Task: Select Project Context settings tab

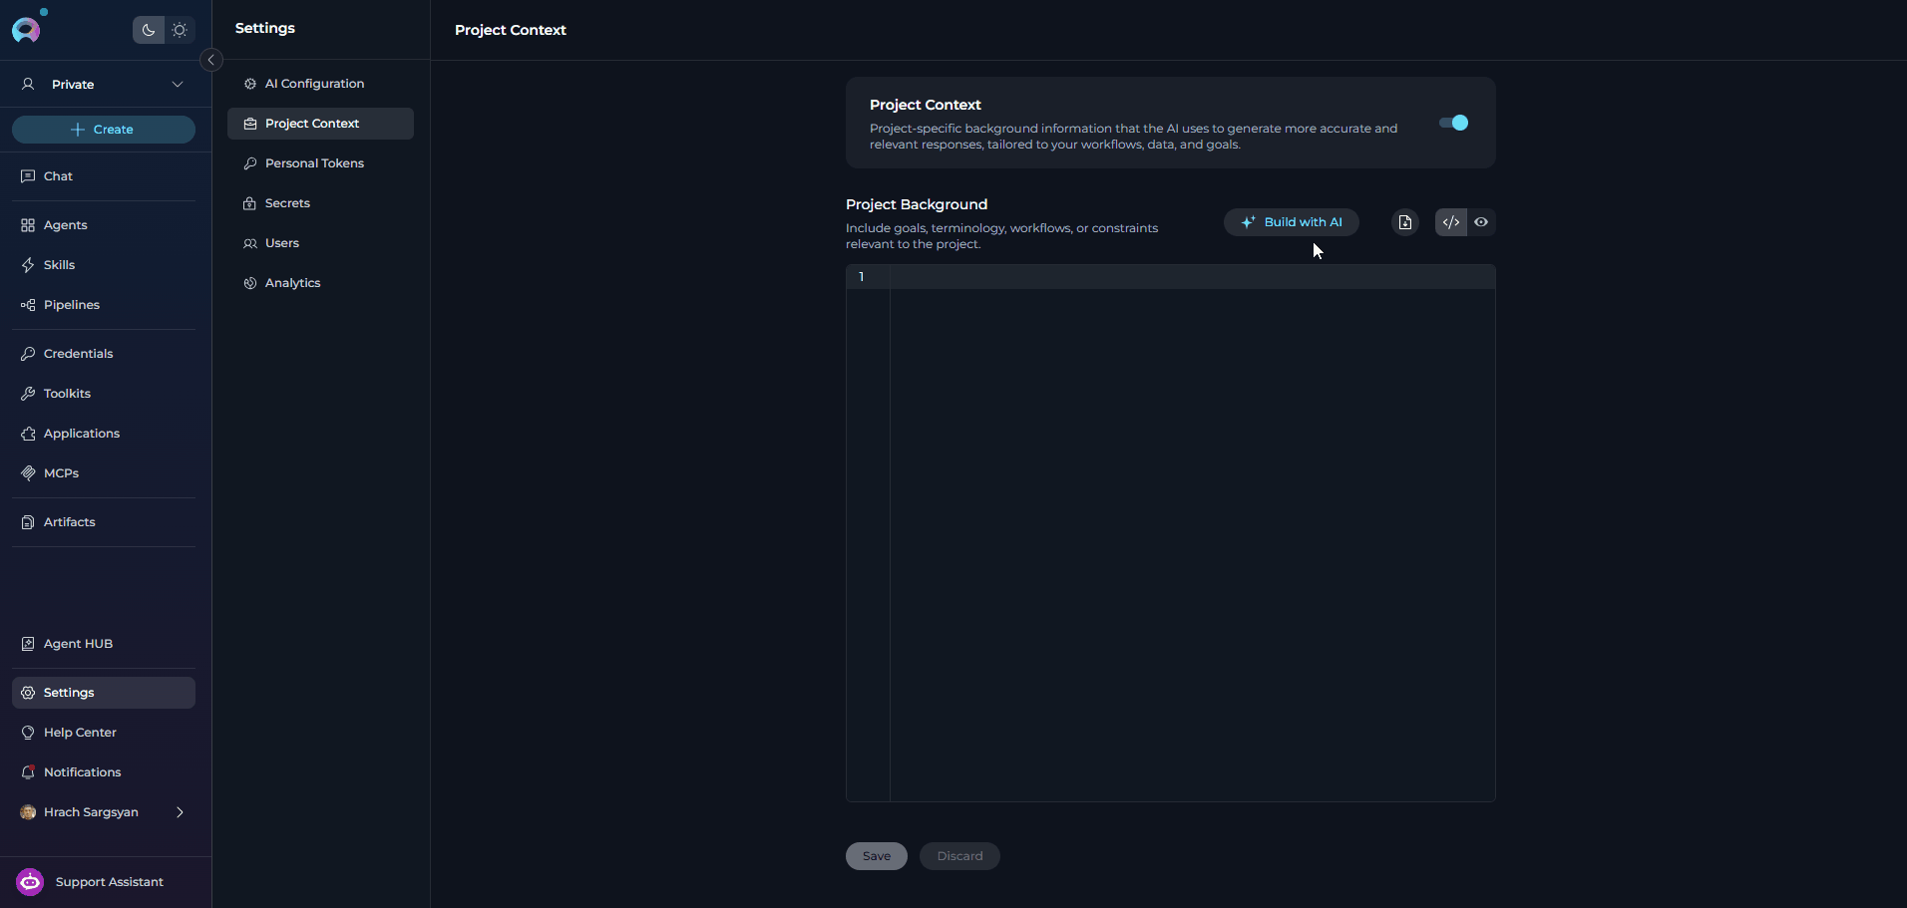Action: [x=320, y=124]
